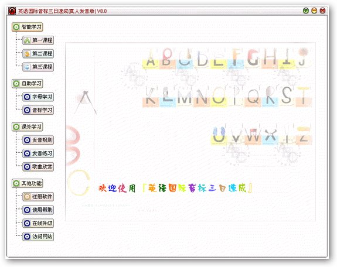Click the blue ring icon of 字母学习
The height and width of the screenshot is (267, 337).
pyautogui.click(x=27, y=97)
